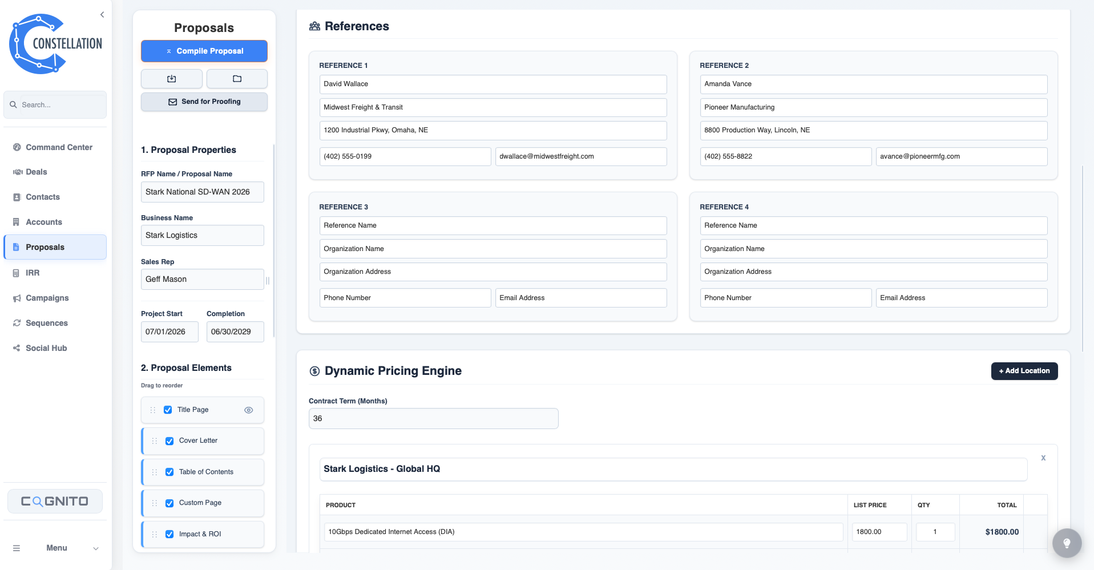Open the proposal folder icon button
The width and height of the screenshot is (1094, 570).
coord(237,79)
